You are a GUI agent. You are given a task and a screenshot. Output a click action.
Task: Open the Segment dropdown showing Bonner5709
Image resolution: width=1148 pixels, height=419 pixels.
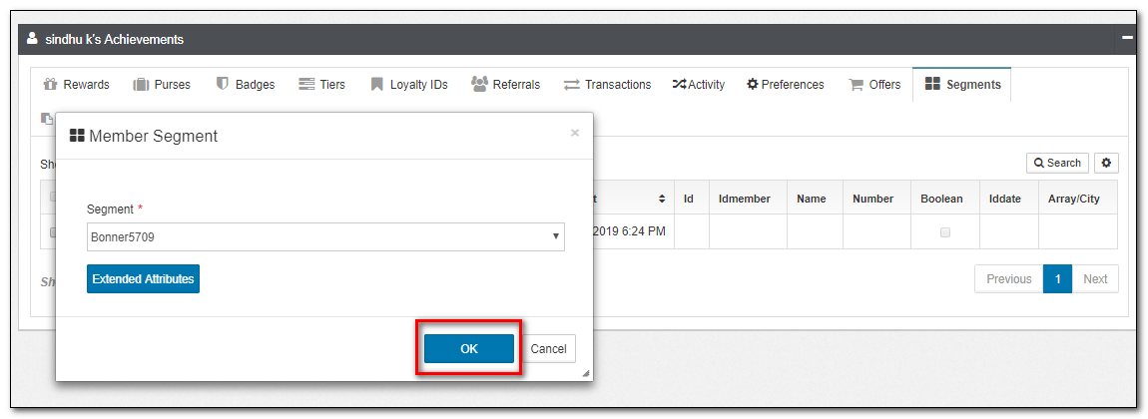325,237
